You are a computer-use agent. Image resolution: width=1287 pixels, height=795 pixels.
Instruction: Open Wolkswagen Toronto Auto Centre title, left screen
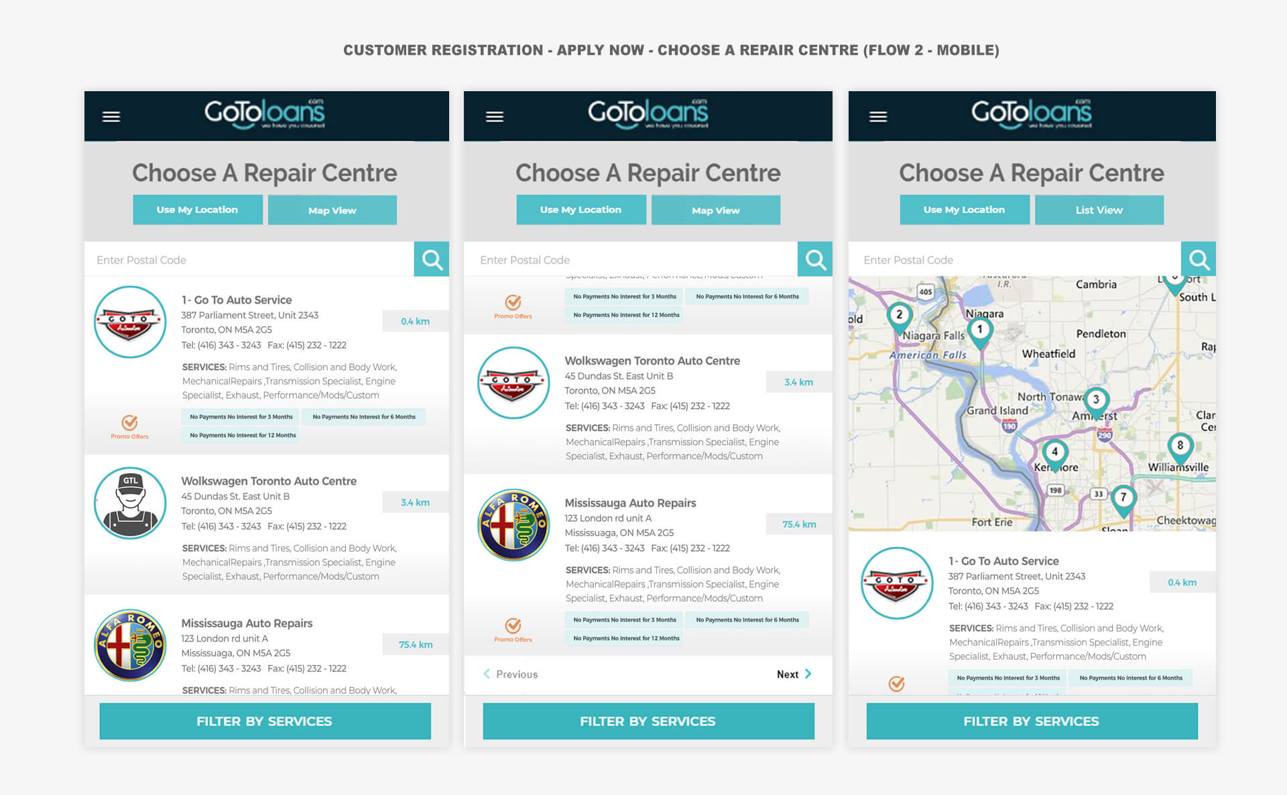tap(269, 481)
